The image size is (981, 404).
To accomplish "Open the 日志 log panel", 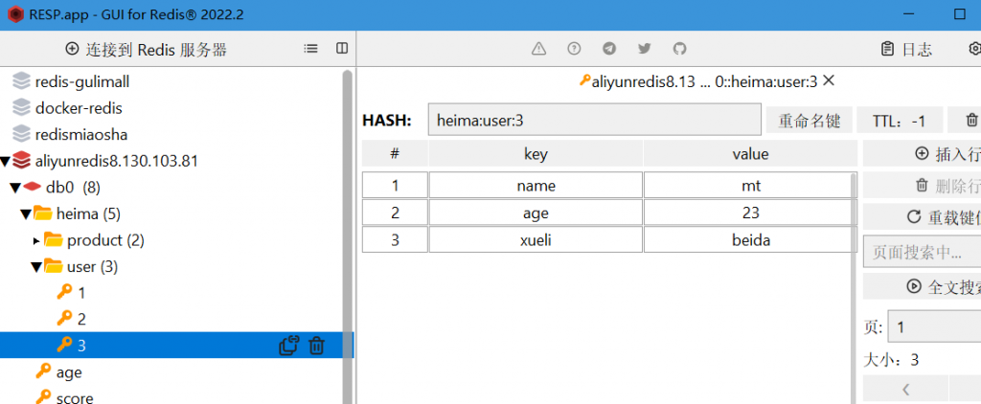I will pyautogui.click(x=906, y=49).
